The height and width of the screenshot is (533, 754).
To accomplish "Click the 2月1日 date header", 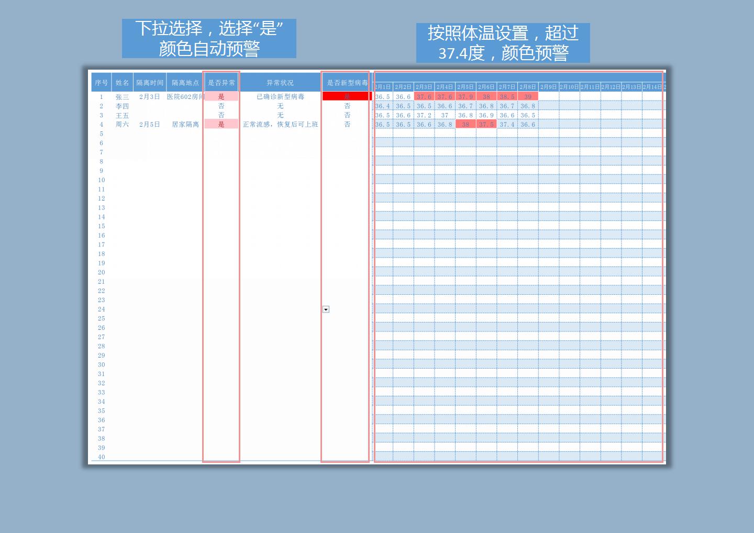I will coord(383,87).
